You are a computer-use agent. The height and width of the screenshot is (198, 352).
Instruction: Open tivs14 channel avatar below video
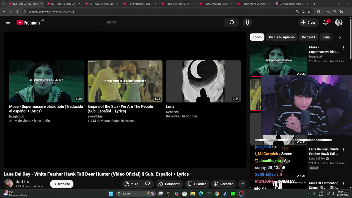[x=8, y=184]
